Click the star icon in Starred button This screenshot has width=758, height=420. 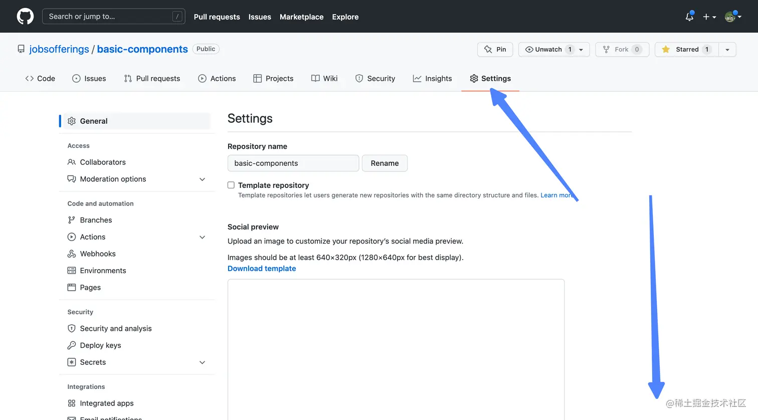666,49
